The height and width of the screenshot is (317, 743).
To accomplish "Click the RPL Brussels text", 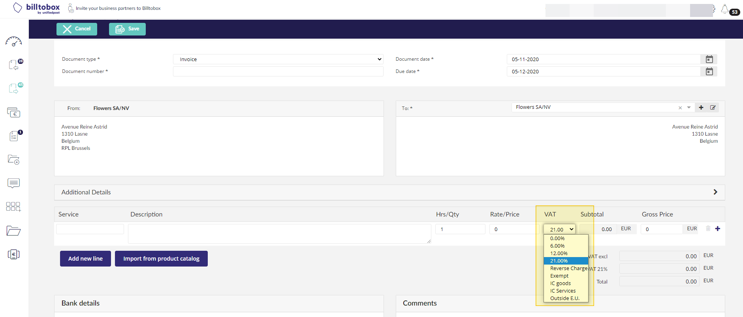I will (x=76, y=148).
